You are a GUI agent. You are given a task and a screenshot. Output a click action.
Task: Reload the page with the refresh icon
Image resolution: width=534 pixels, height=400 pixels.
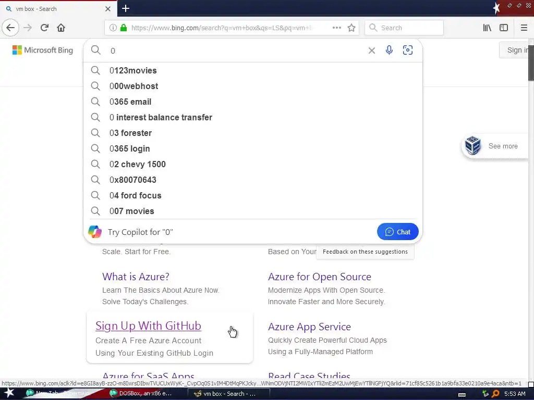tap(44, 28)
